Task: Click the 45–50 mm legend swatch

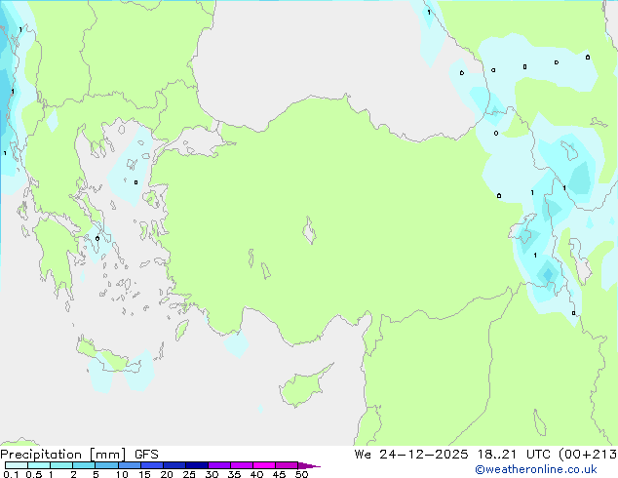Action: 287,465
